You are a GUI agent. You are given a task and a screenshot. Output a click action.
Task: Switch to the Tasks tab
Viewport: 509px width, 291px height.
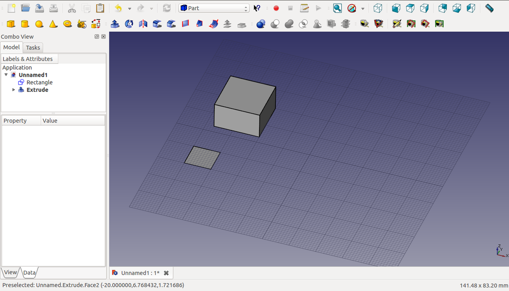(33, 47)
